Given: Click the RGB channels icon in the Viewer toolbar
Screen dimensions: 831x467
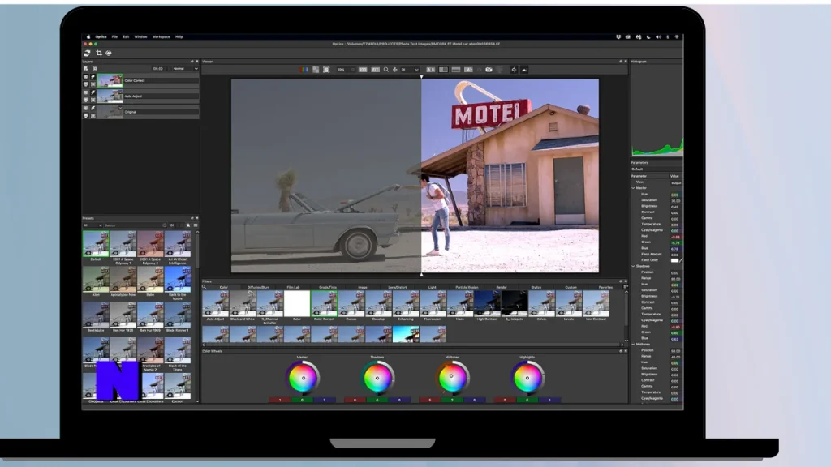Looking at the screenshot, I should point(304,70).
